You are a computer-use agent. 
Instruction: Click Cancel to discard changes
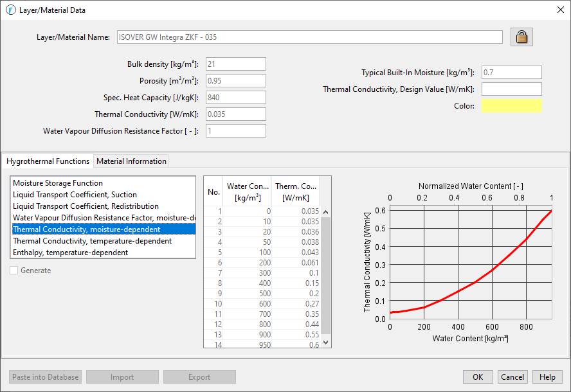coord(512,377)
